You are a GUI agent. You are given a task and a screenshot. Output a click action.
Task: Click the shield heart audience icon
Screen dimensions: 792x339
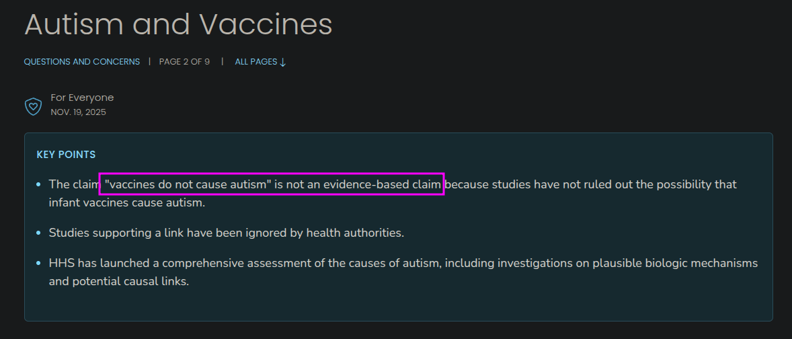click(x=33, y=106)
